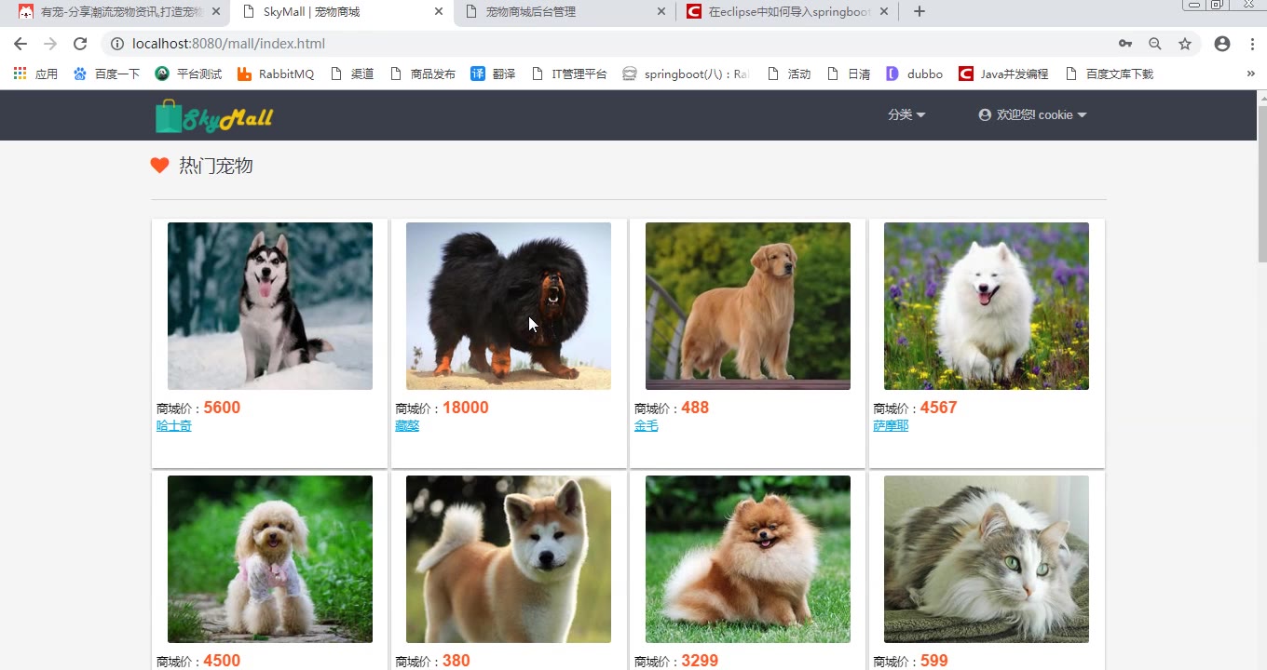Viewport: 1267px width, 670px height.
Task: Open the dubbo bookmark
Action: coord(914,74)
